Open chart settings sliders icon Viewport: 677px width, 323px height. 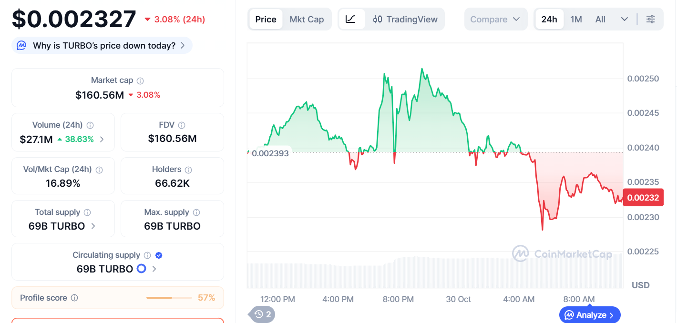click(650, 19)
